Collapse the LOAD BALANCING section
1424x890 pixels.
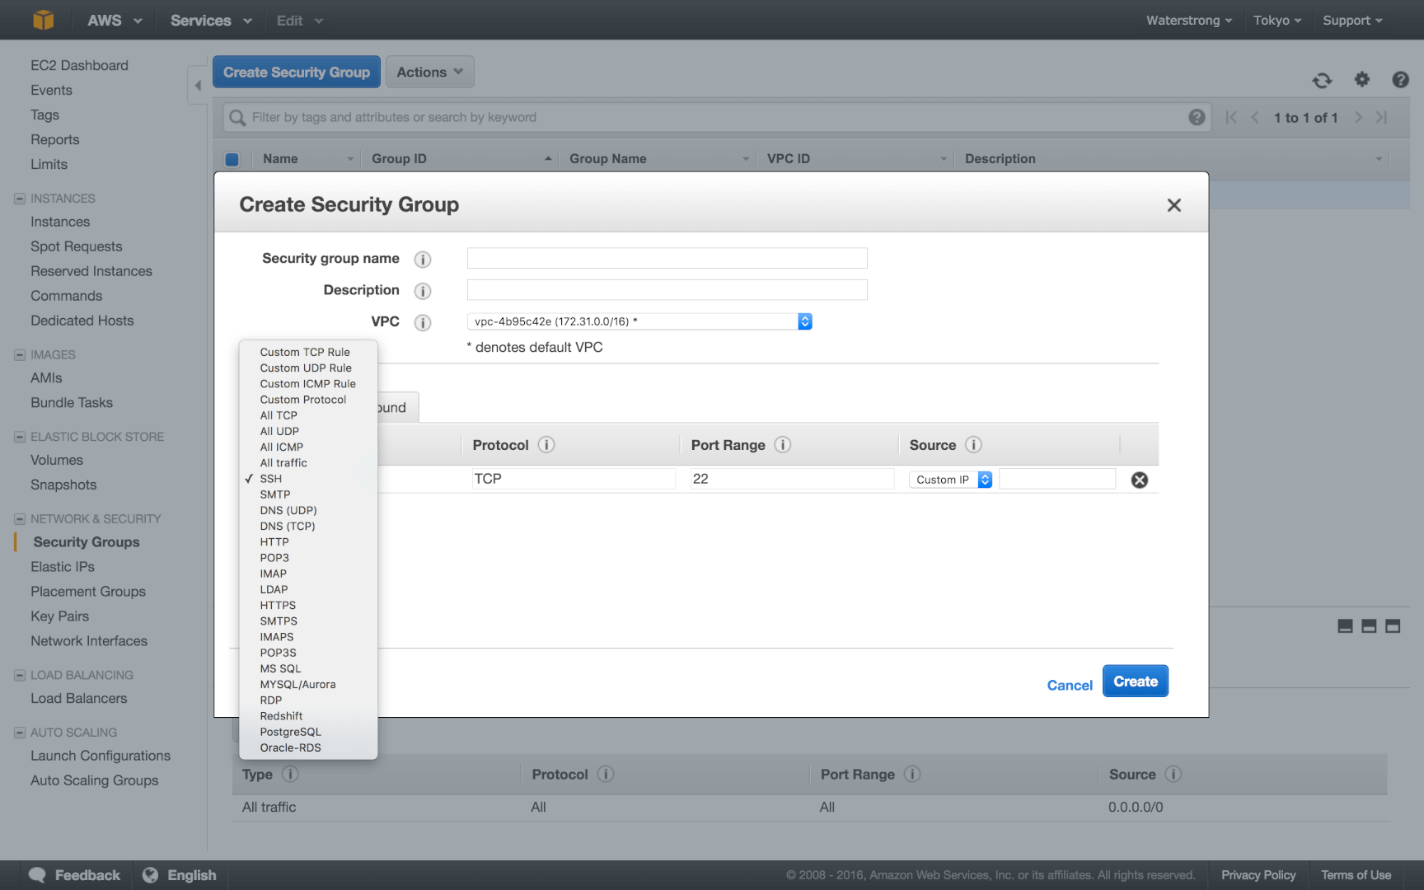(20, 675)
